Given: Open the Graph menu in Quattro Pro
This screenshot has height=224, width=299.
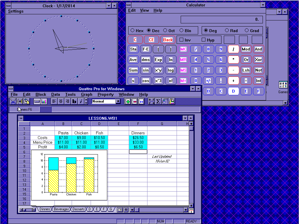Looking at the screenshot, I should coord(87,94).
